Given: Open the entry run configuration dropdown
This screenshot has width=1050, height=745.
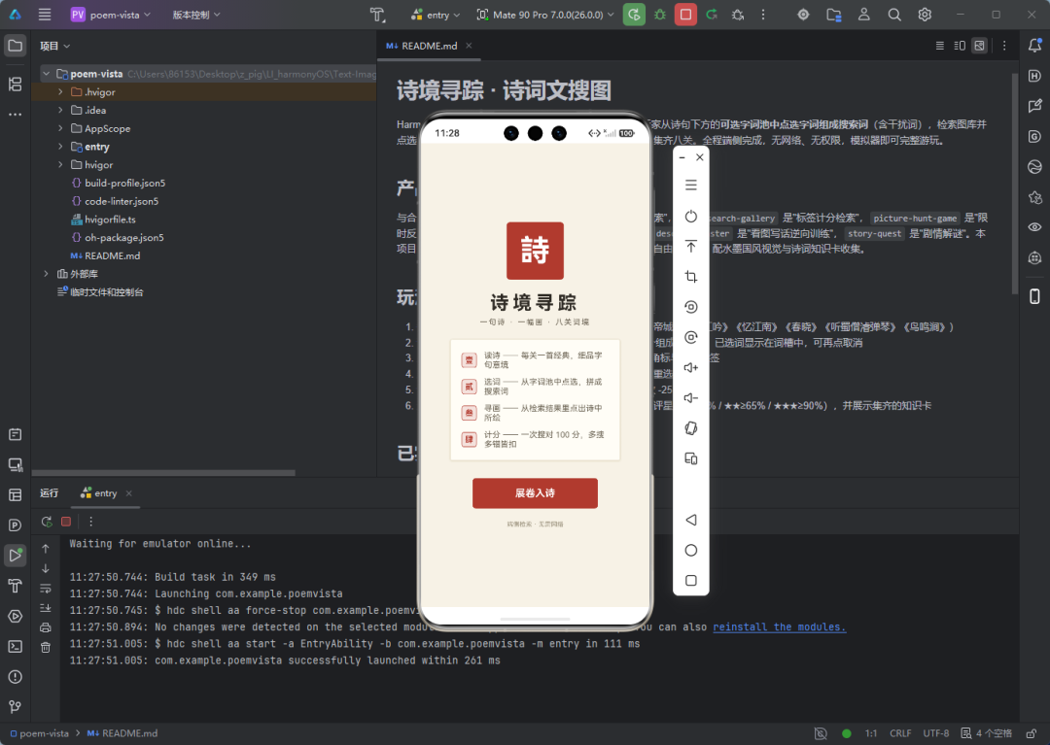Looking at the screenshot, I should pos(436,14).
